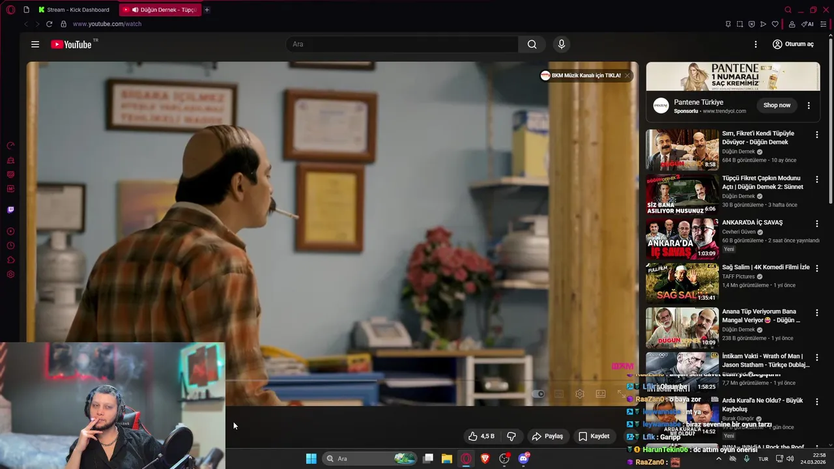The image size is (834, 469).
Task: Click Oturum aç sign-in button
Action: click(793, 44)
